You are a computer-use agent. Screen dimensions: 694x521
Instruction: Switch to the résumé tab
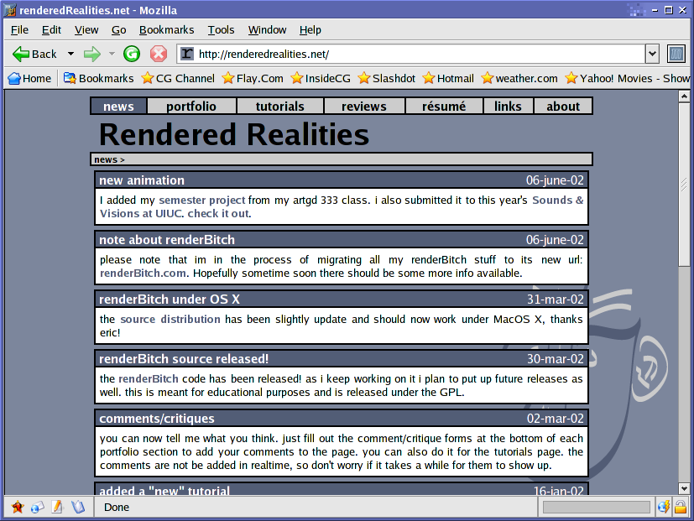pos(443,107)
